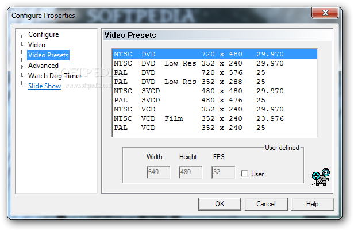Click the Cancel button
This screenshot has height=231, width=354.
266,204
